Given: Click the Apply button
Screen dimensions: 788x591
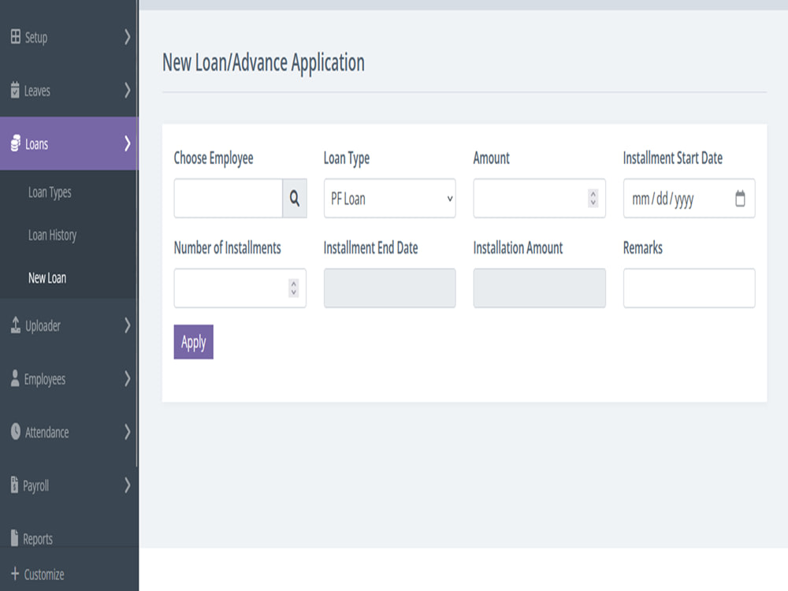Looking at the screenshot, I should 193,342.
